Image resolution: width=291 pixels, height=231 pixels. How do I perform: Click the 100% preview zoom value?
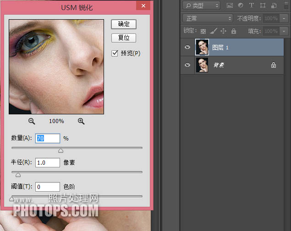click(x=56, y=121)
